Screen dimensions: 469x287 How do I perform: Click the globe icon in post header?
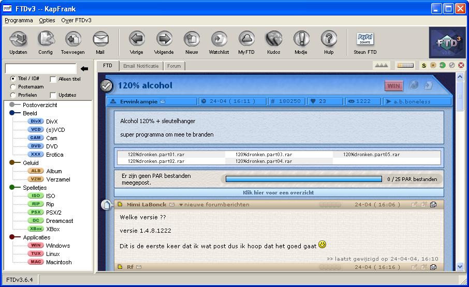(414, 85)
